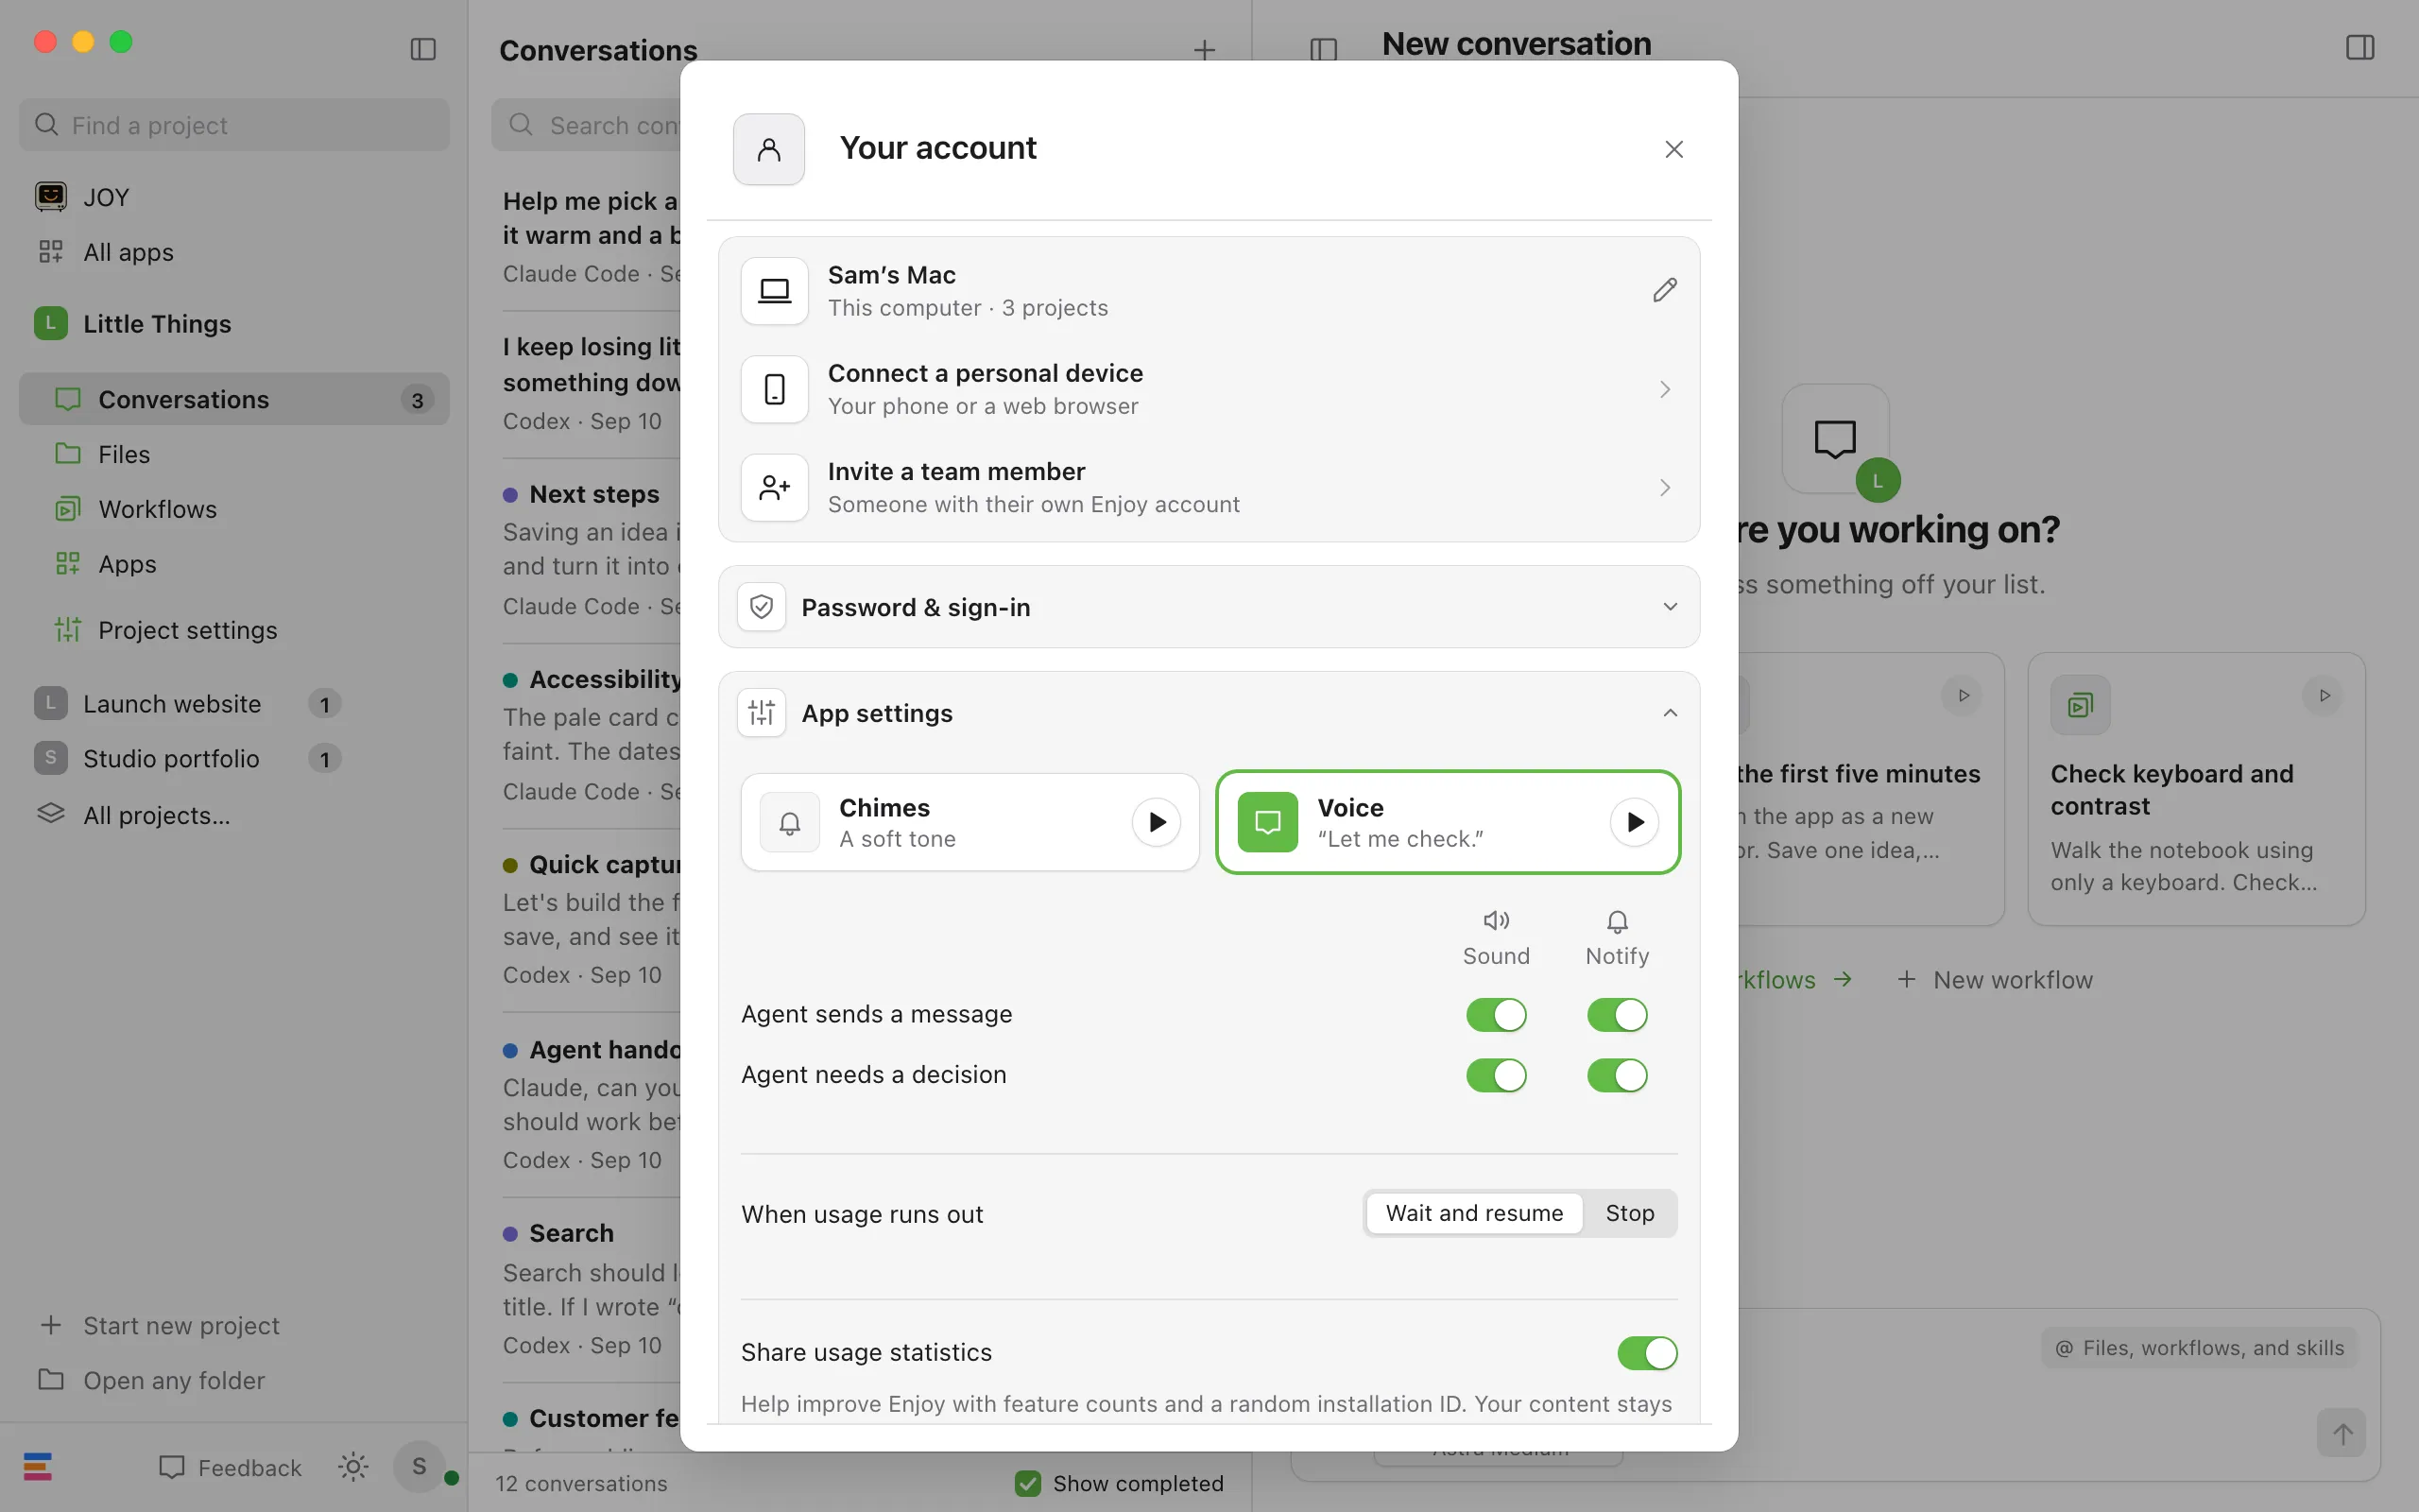
Task: Open Files in the sidebar
Action: tap(234, 454)
